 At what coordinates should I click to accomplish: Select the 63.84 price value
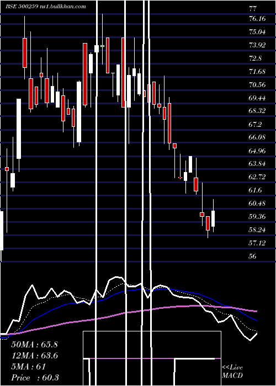click(257, 164)
